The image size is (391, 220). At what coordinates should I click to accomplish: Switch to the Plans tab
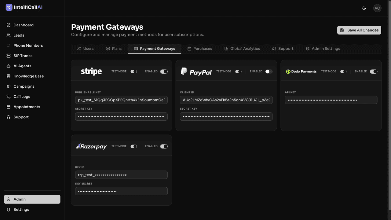tap(114, 49)
